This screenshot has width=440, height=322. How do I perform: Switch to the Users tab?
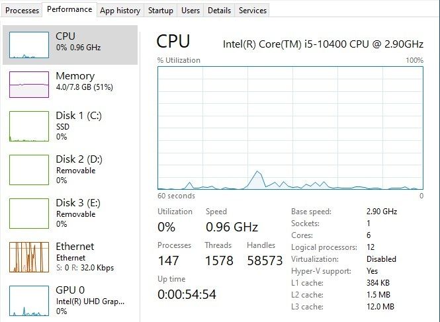click(x=191, y=11)
